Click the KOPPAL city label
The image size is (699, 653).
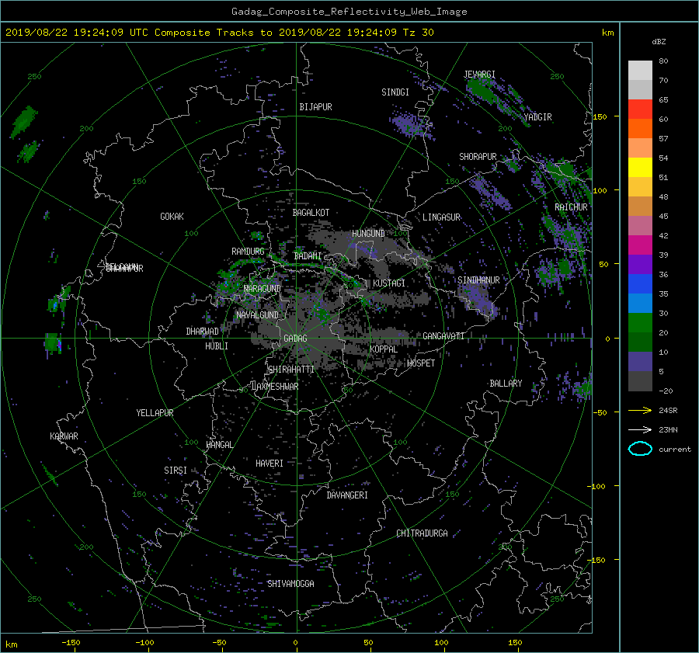coord(384,349)
